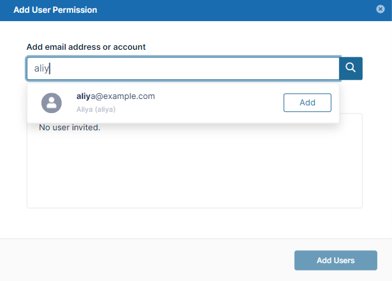Click inside the empty invited users list
This screenshot has height=281, width=392.
click(x=194, y=172)
